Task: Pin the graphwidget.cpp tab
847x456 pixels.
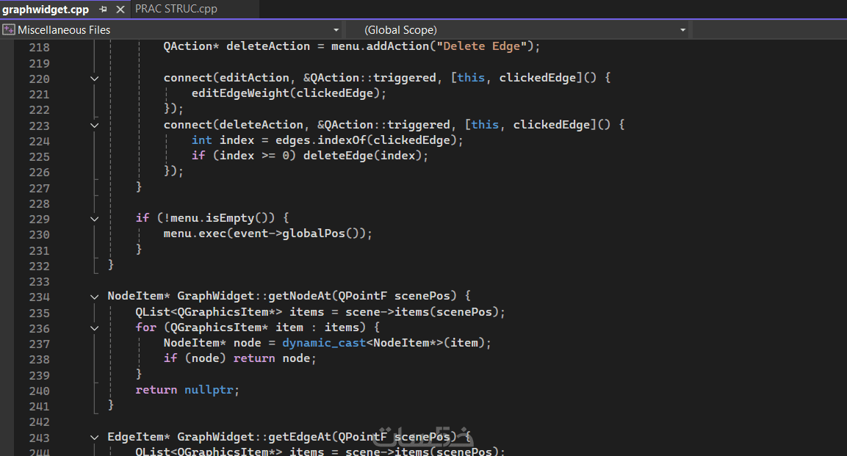Action: (x=103, y=9)
